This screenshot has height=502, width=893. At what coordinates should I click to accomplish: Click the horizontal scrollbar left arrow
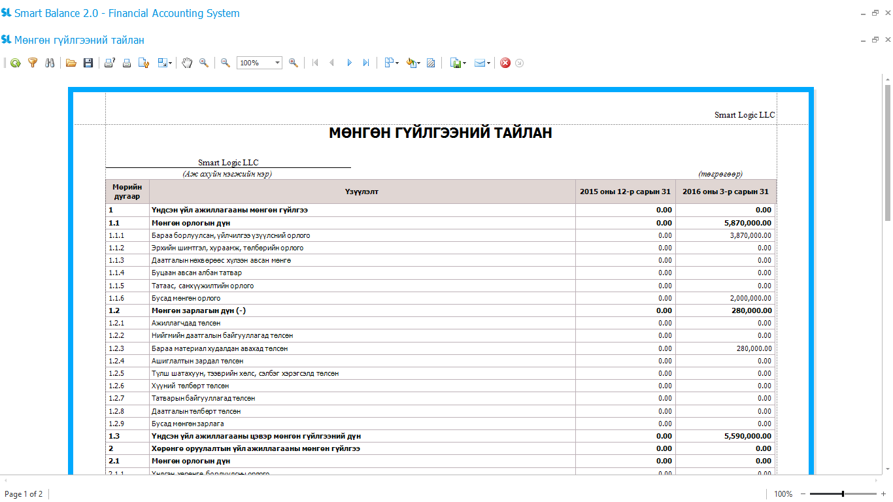tap(5, 480)
